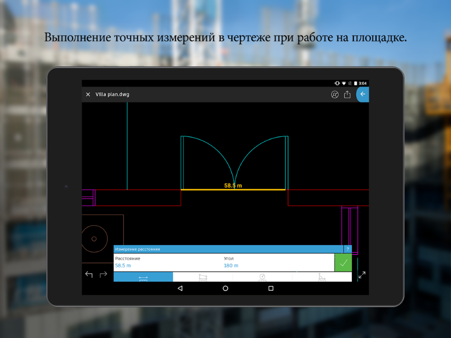This screenshot has height=338, width=451.
Task: Close the Villa plan.dwg drawing
Action: (x=88, y=95)
